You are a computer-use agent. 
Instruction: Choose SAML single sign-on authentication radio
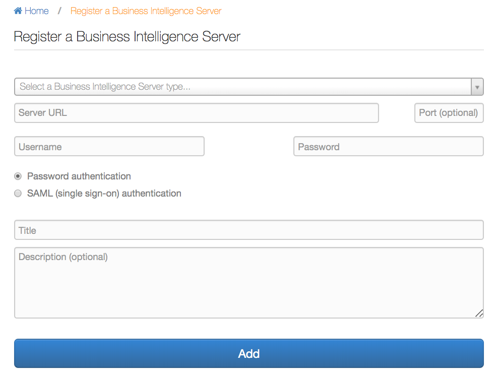click(x=18, y=194)
